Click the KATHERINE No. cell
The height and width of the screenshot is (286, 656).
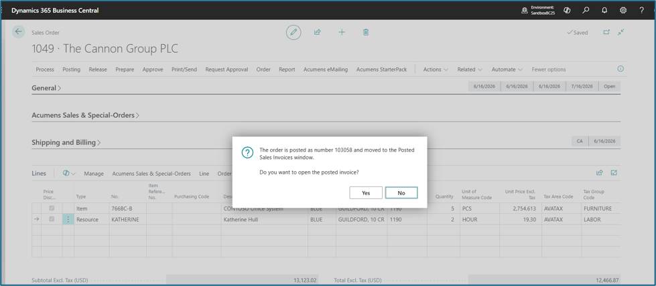tap(127, 219)
